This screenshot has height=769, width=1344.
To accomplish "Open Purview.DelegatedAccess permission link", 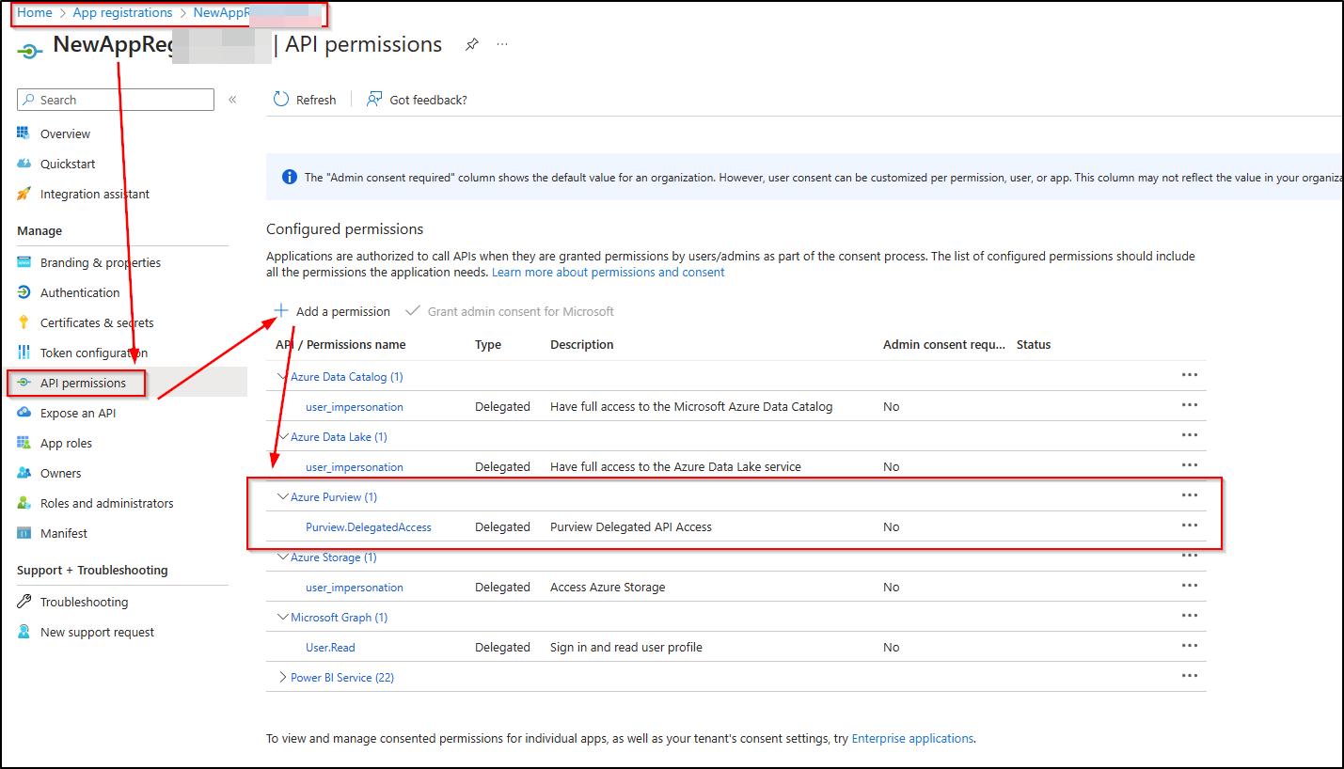I will pyautogui.click(x=369, y=527).
